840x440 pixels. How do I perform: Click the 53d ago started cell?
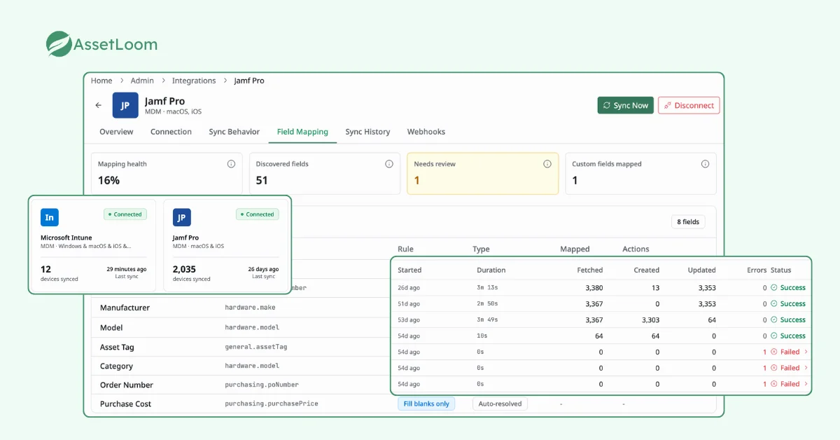point(409,320)
